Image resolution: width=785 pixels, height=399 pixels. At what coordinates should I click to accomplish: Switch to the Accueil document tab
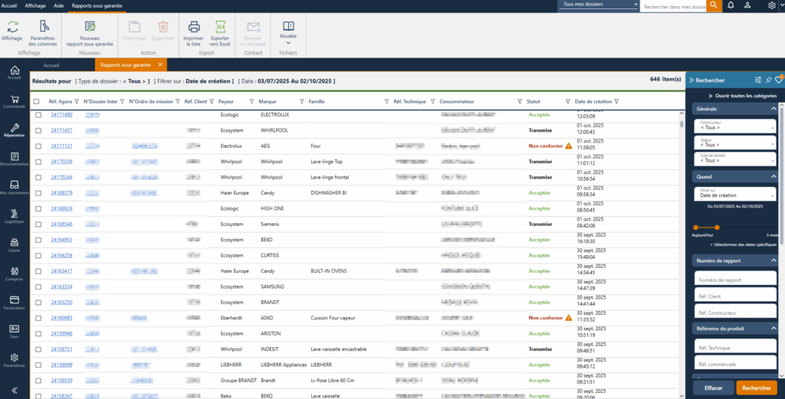click(51, 65)
